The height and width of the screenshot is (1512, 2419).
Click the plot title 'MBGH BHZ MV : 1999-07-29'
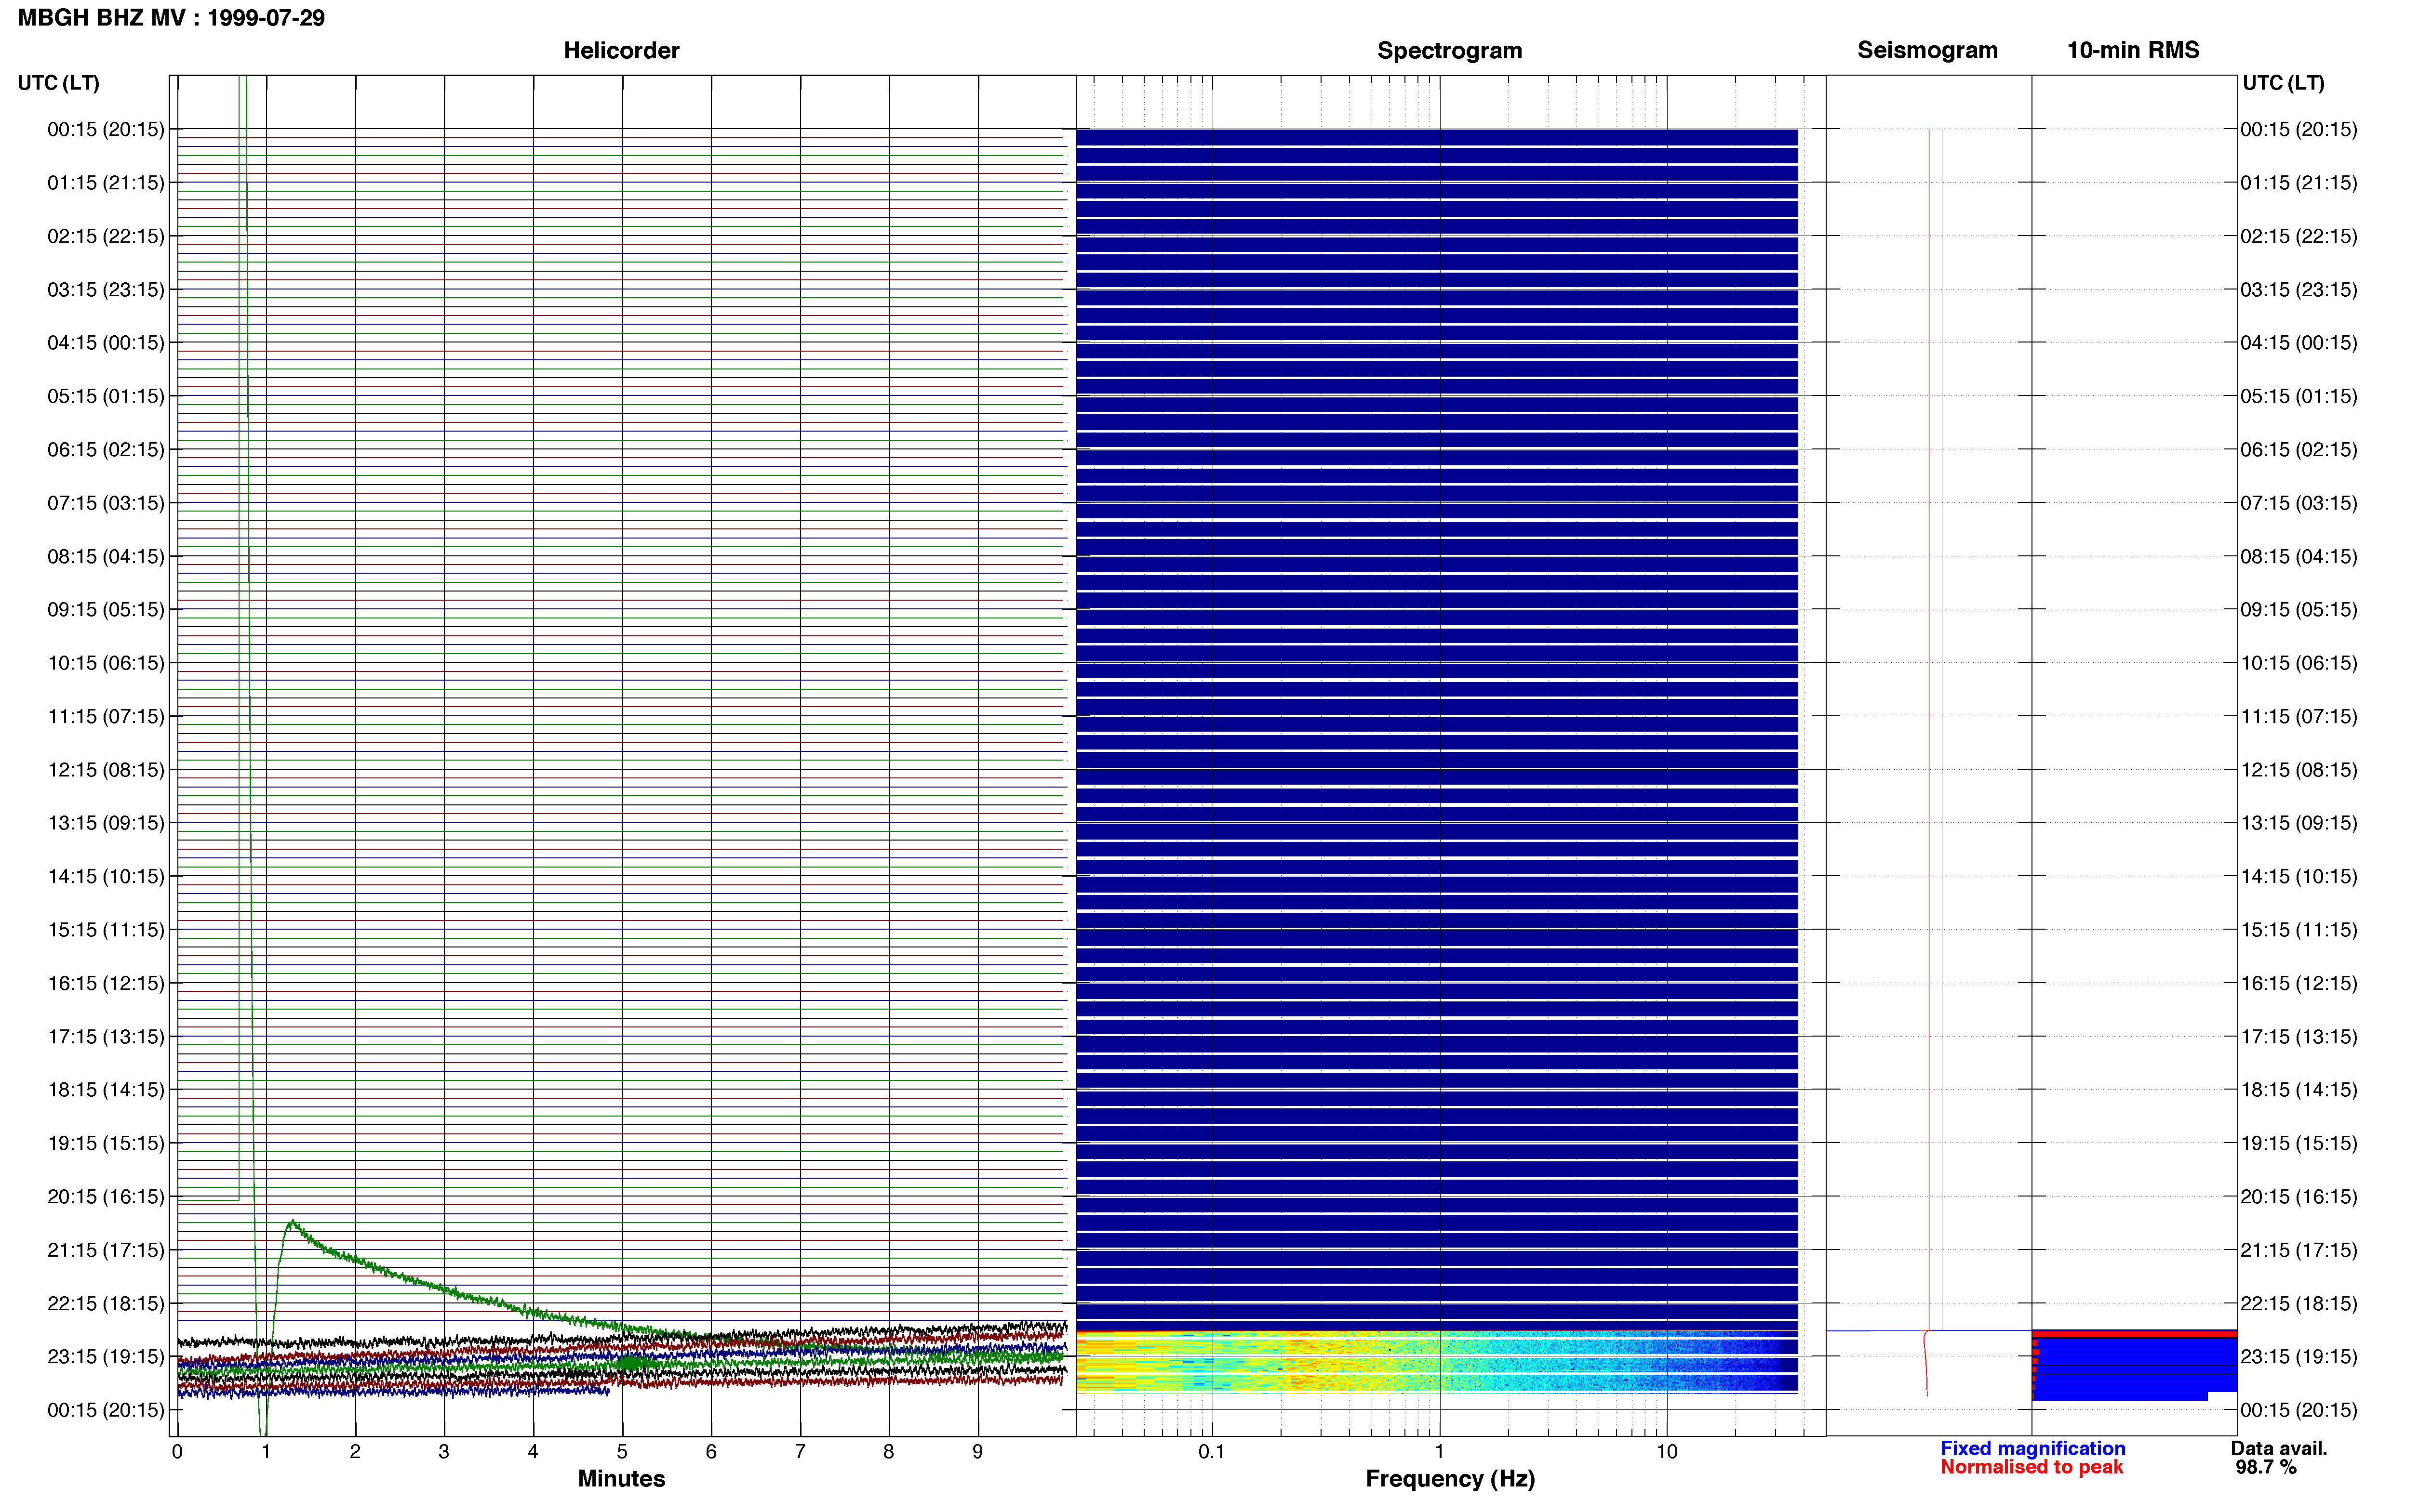171,18
